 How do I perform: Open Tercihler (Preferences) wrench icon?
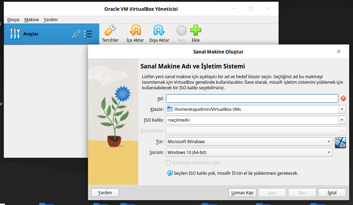click(x=110, y=31)
